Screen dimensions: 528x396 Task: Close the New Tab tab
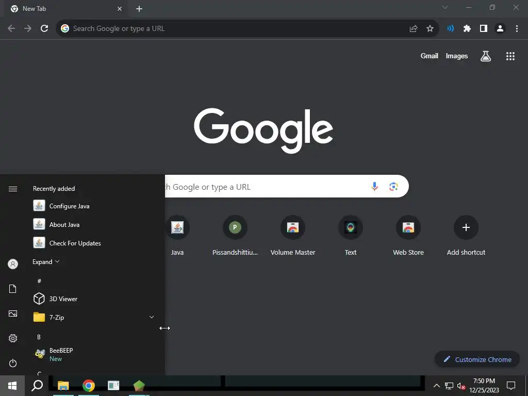coord(120,9)
